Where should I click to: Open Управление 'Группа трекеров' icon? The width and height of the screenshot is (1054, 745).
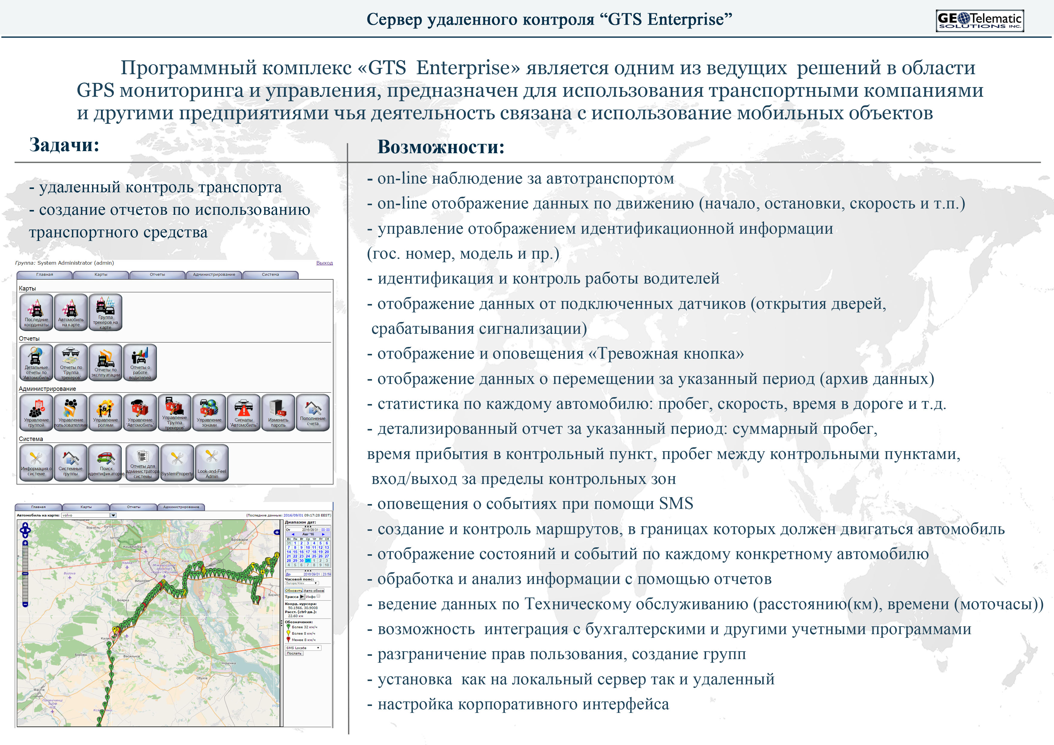175,412
